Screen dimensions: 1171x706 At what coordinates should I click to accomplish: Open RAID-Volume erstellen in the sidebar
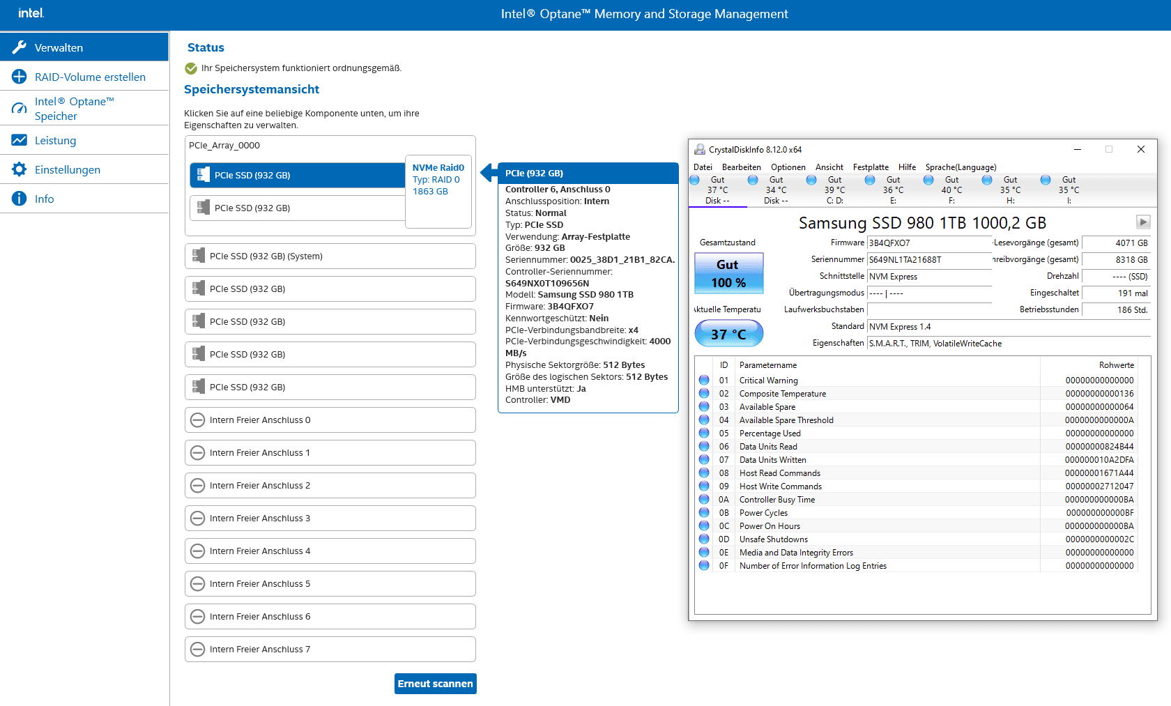coord(84,77)
